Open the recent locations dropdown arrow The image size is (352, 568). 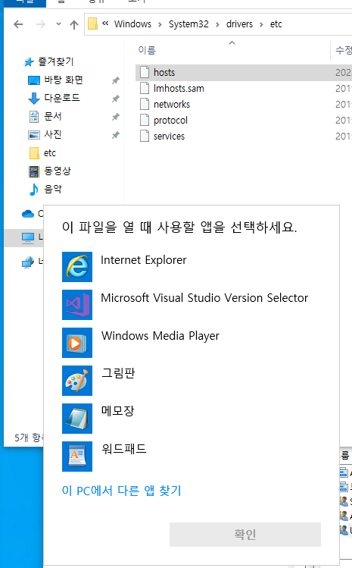[x=58, y=24]
